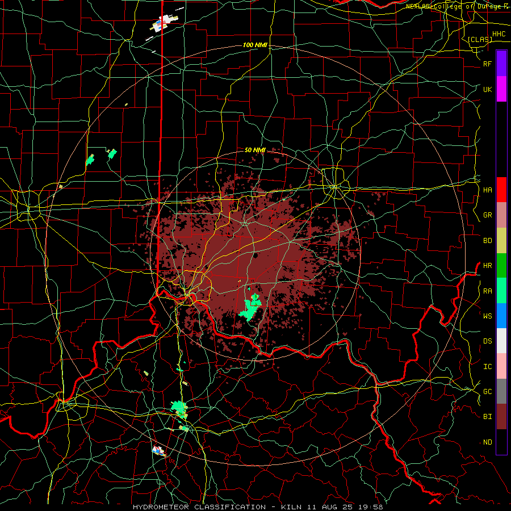The width and height of the screenshot is (511, 511).
Task: Click the BI legend label
Action: coord(488,417)
